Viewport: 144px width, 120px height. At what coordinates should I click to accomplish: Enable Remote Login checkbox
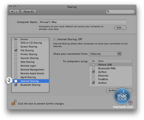16,66
